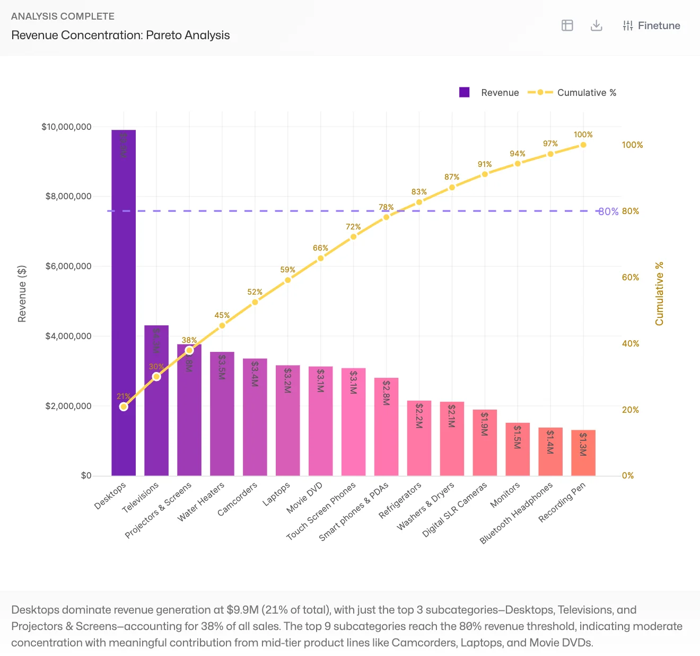Click the 83% cumulative point marker
The width and height of the screenshot is (700, 656).
tap(419, 202)
